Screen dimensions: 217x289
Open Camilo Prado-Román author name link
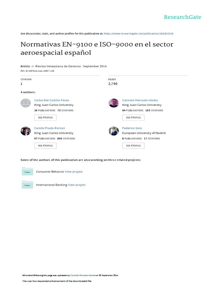tap(49, 128)
